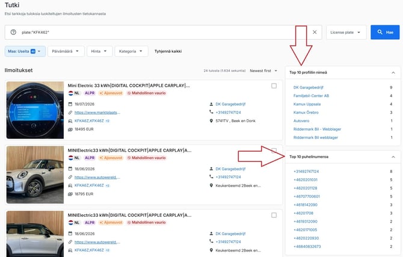Click autowereld URL link in third listing

(x=97, y=242)
